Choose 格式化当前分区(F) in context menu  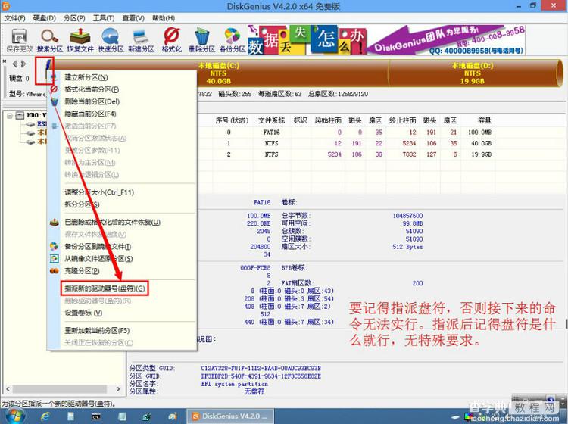pos(92,89)
